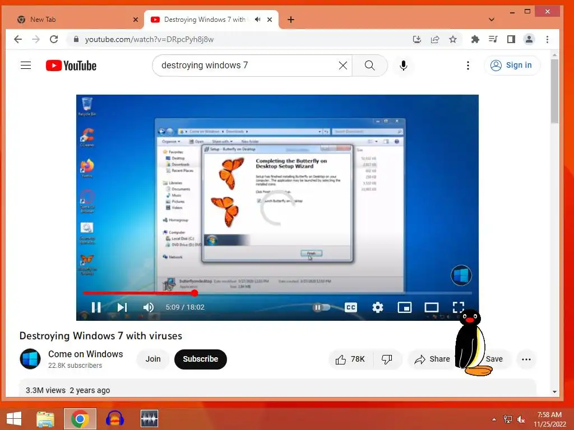View site information lock icon
Viewport: 574px width, 430px height.
tap(76, 39)
